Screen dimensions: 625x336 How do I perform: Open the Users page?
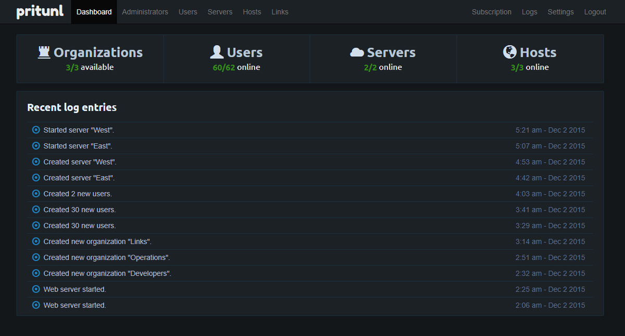click(188, 11)
